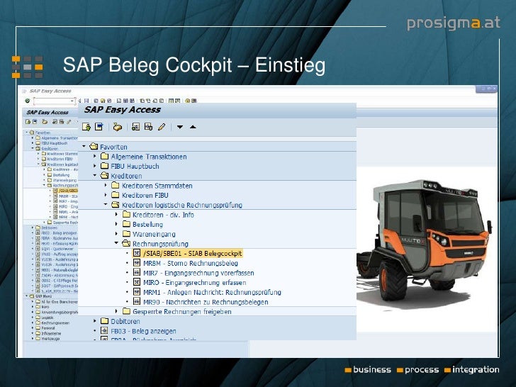Expand enlarged Kreditoren FIBU folder
Image resolution: width=516 pixels, height=387 pixels.
pos(106,195)
